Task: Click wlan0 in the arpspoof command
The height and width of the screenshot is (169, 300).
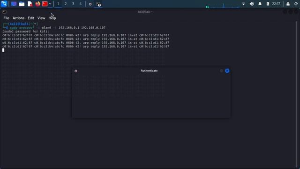Action: click(x=46, y=28)
